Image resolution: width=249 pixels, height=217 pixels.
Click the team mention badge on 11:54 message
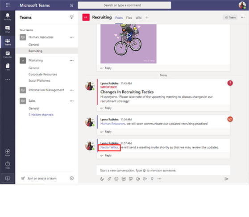tap(230, 119)
